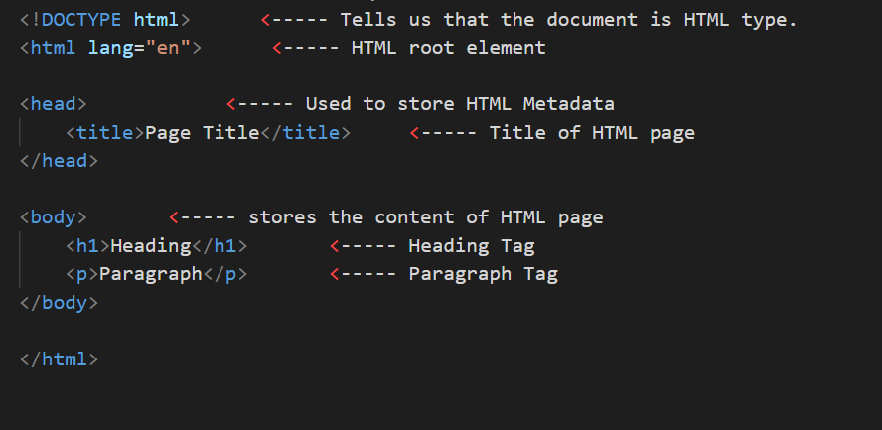
Task: Click the red arrow before stores the content
Action: tap(174, 218)
